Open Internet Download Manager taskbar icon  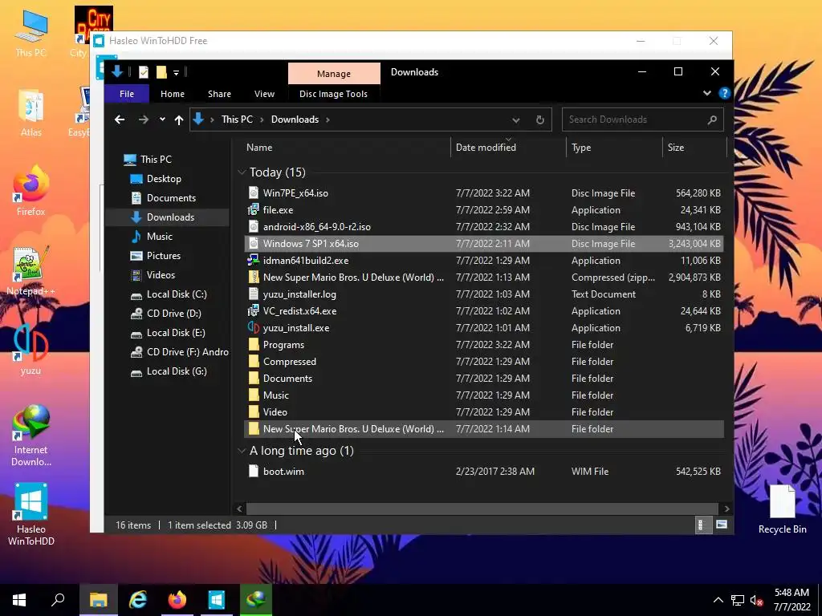[x=256, y=599]
